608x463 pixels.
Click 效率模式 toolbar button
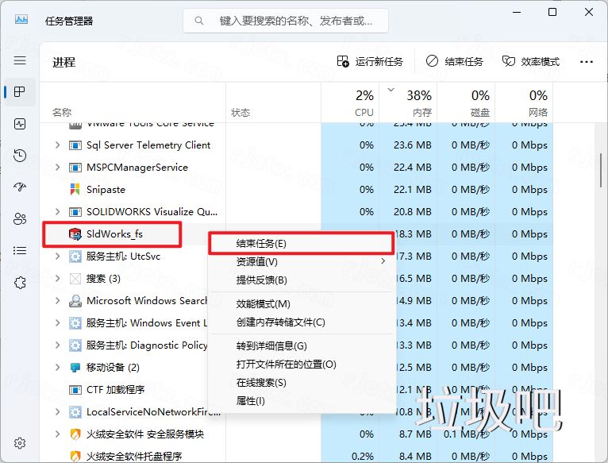coord(530,62)
